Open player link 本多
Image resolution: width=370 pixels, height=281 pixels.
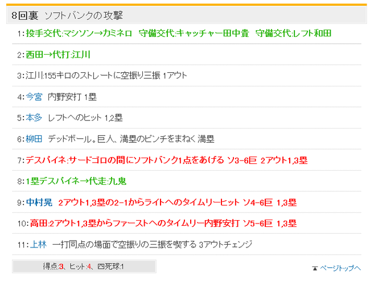click(34, 118)
